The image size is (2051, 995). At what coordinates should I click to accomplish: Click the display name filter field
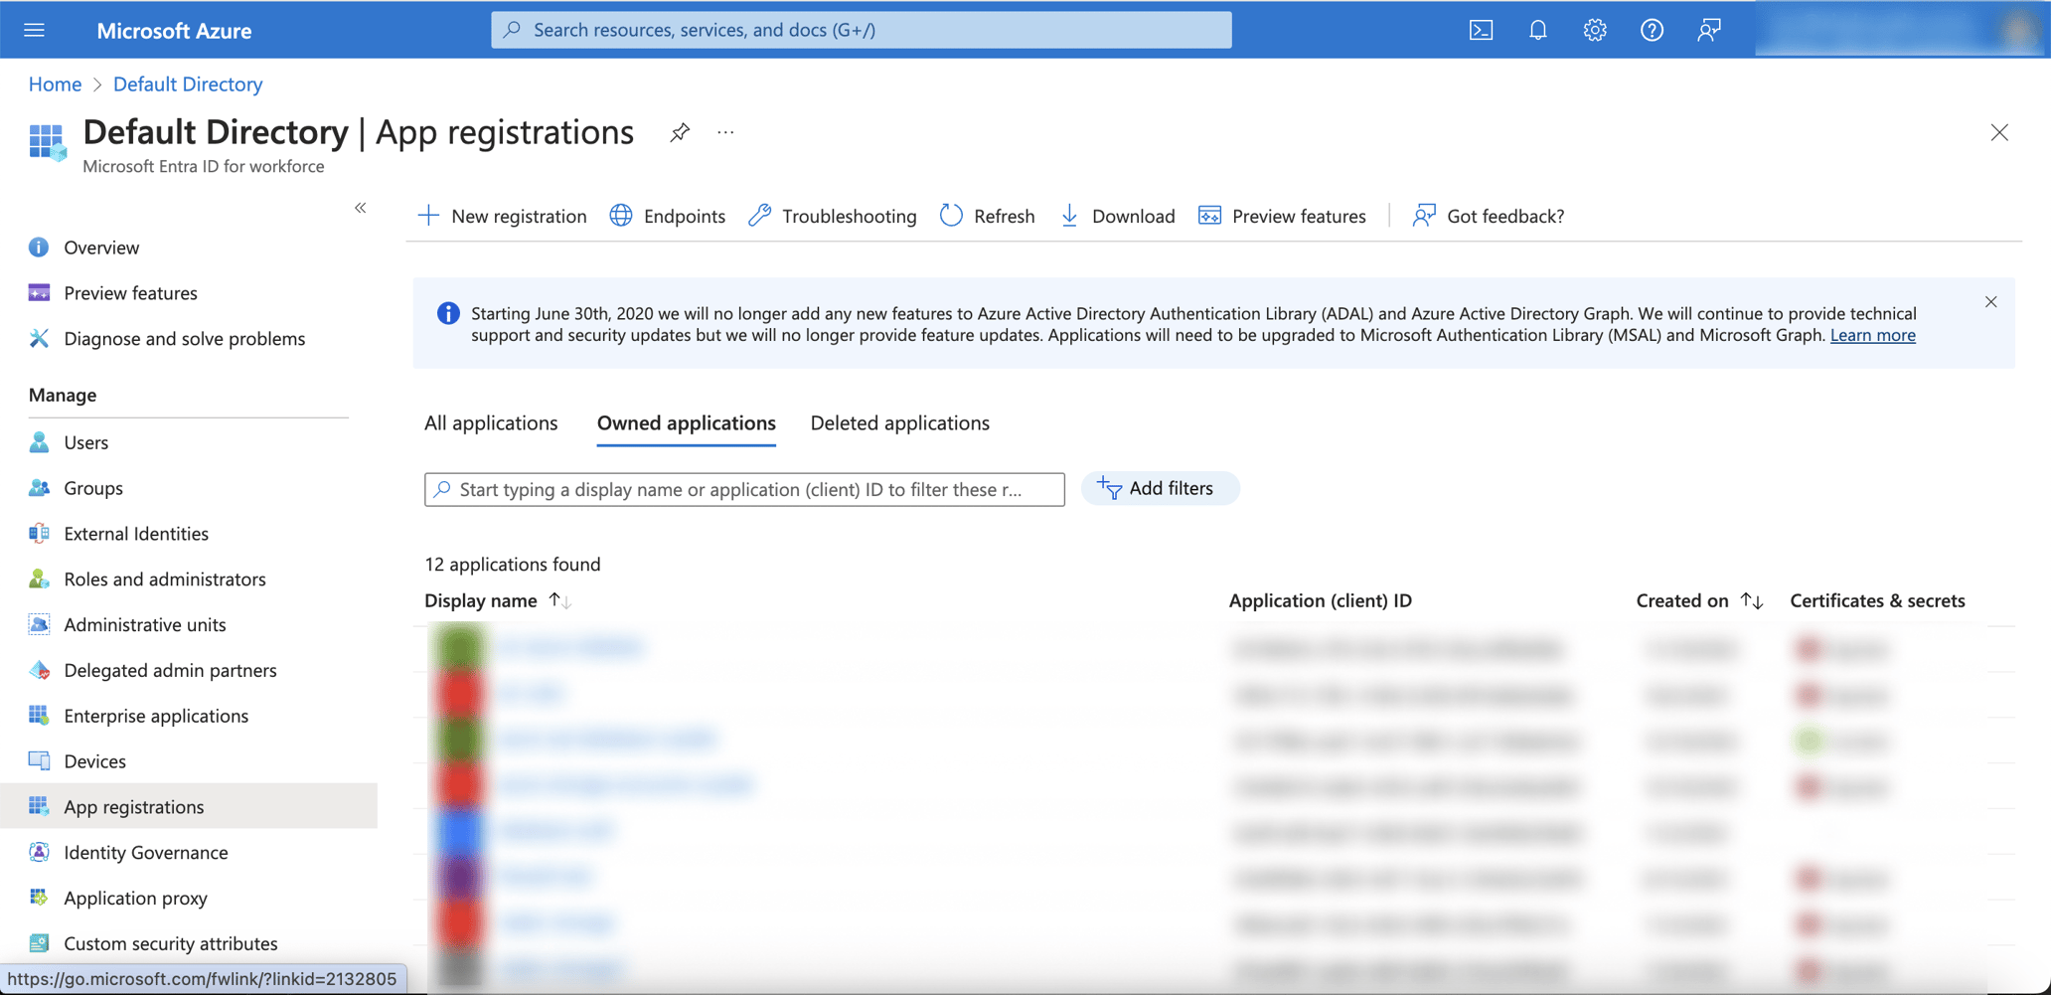point(743,489)
